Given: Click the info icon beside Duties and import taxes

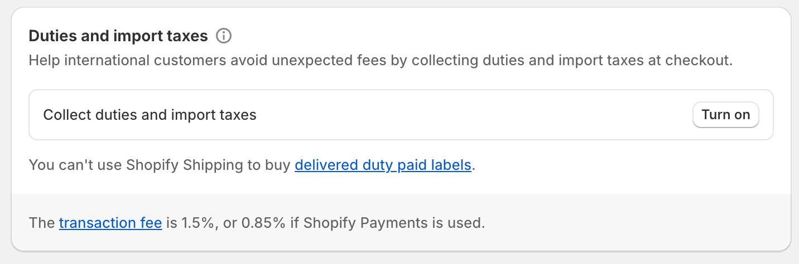Looking at the screenshot, I should pyautogui.click(x=223, y=36).
